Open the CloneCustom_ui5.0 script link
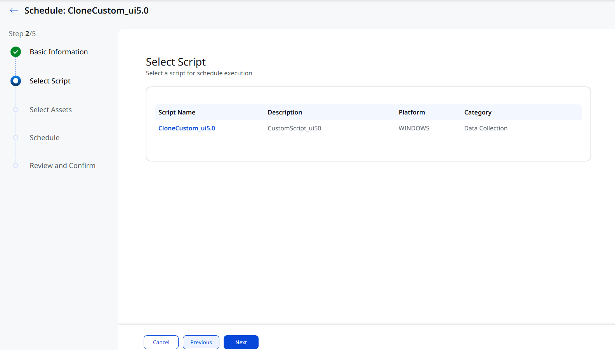The height and width of the screenshot is (350, 615). point(187,128)
